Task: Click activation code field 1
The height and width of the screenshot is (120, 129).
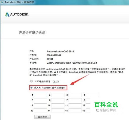Action: coord(40,95)
